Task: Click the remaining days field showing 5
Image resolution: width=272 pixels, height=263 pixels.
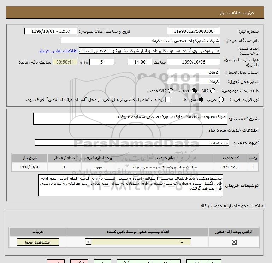Action: pos(102,62)
